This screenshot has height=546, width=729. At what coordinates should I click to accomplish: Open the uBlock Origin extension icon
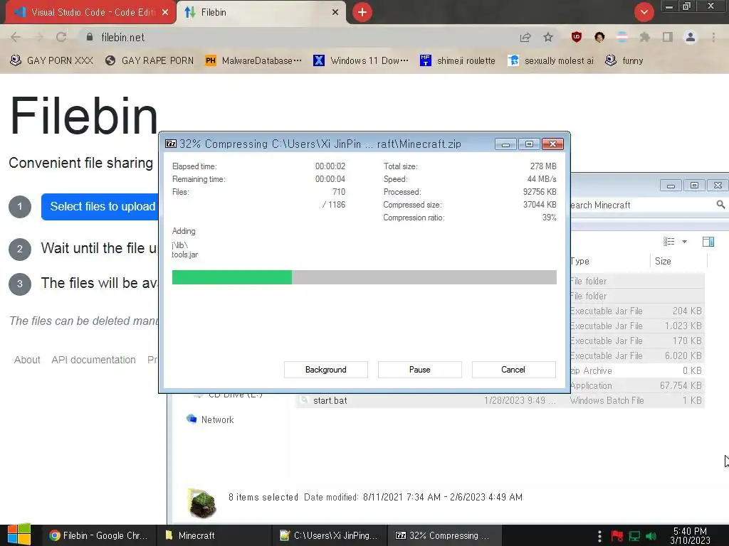(x=577, y=37)
